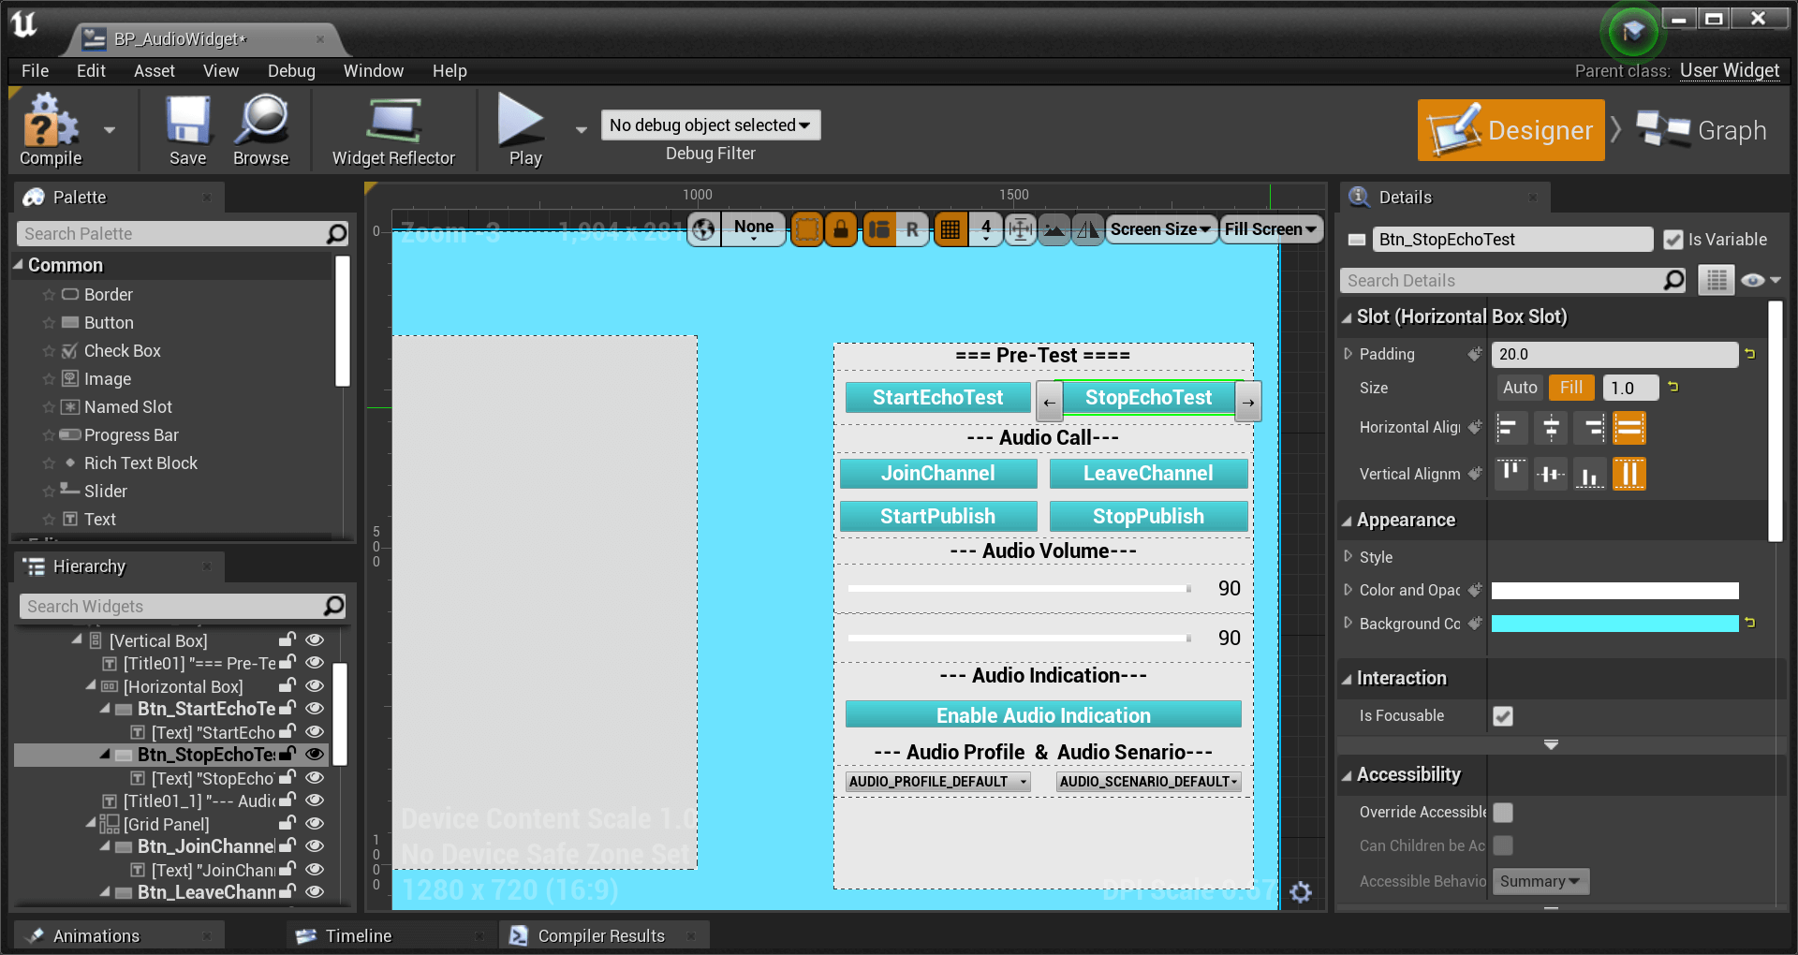Click the first Audio Volume slider
The width and height of the screenshot is (1798, 955).
pos(1019,589)
